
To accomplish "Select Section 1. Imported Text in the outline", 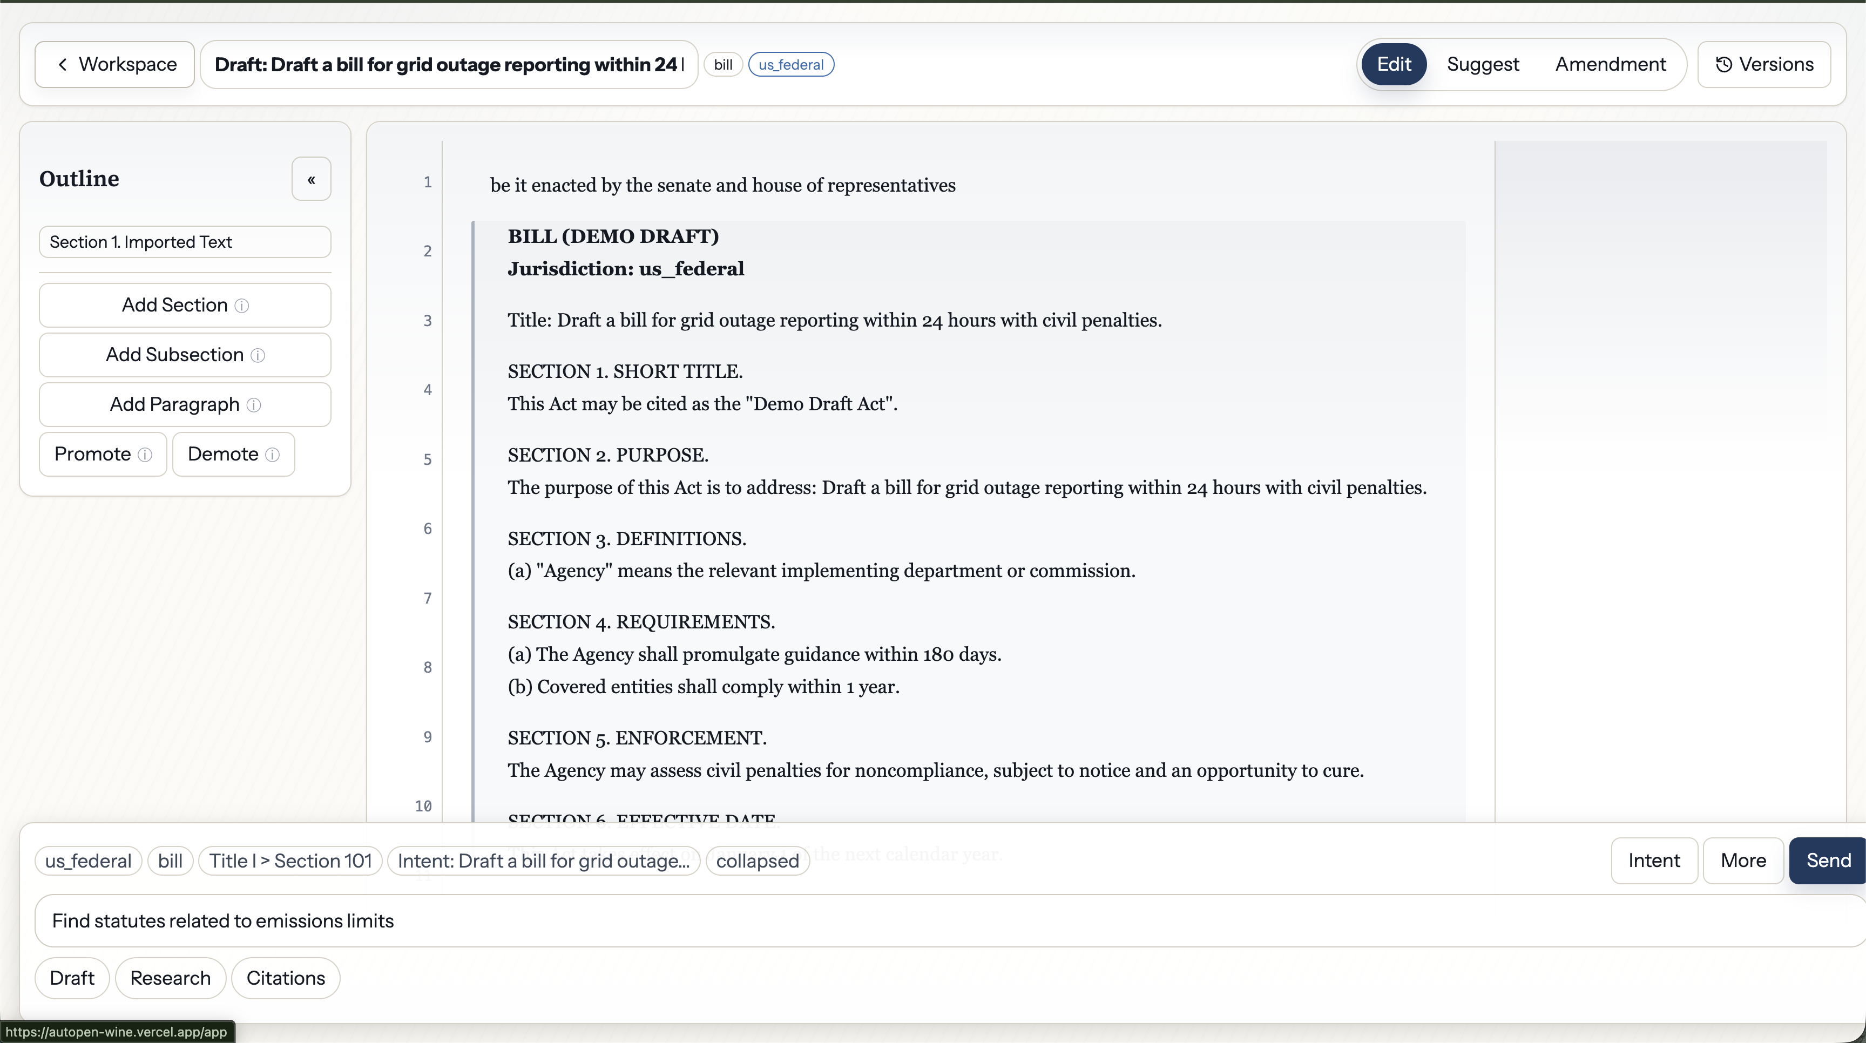I will pos(185,242).
